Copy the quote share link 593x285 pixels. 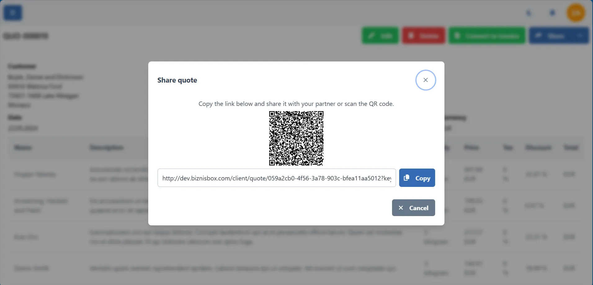click(x=417, y=178)
